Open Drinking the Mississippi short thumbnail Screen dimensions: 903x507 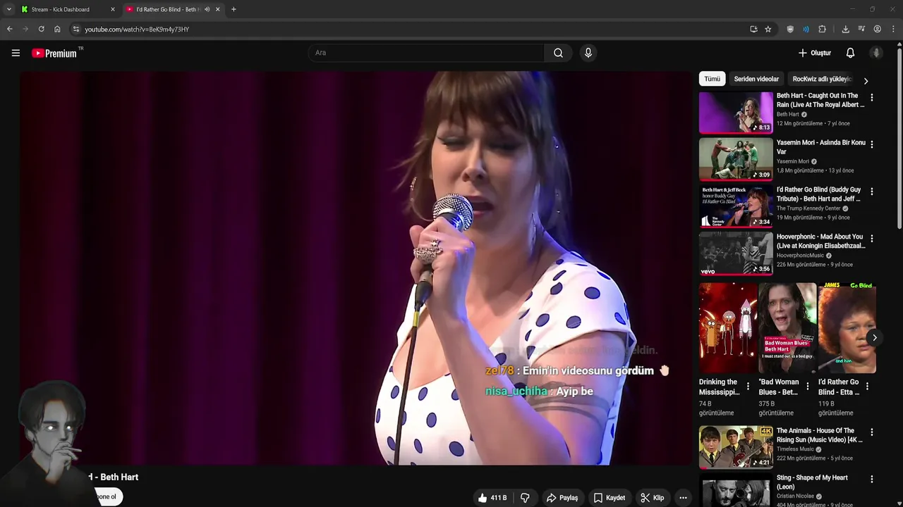[x=728, y=328]
